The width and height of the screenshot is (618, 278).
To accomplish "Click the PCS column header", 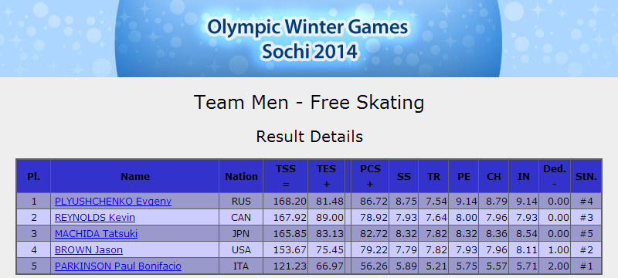I will tap(370, 176).
